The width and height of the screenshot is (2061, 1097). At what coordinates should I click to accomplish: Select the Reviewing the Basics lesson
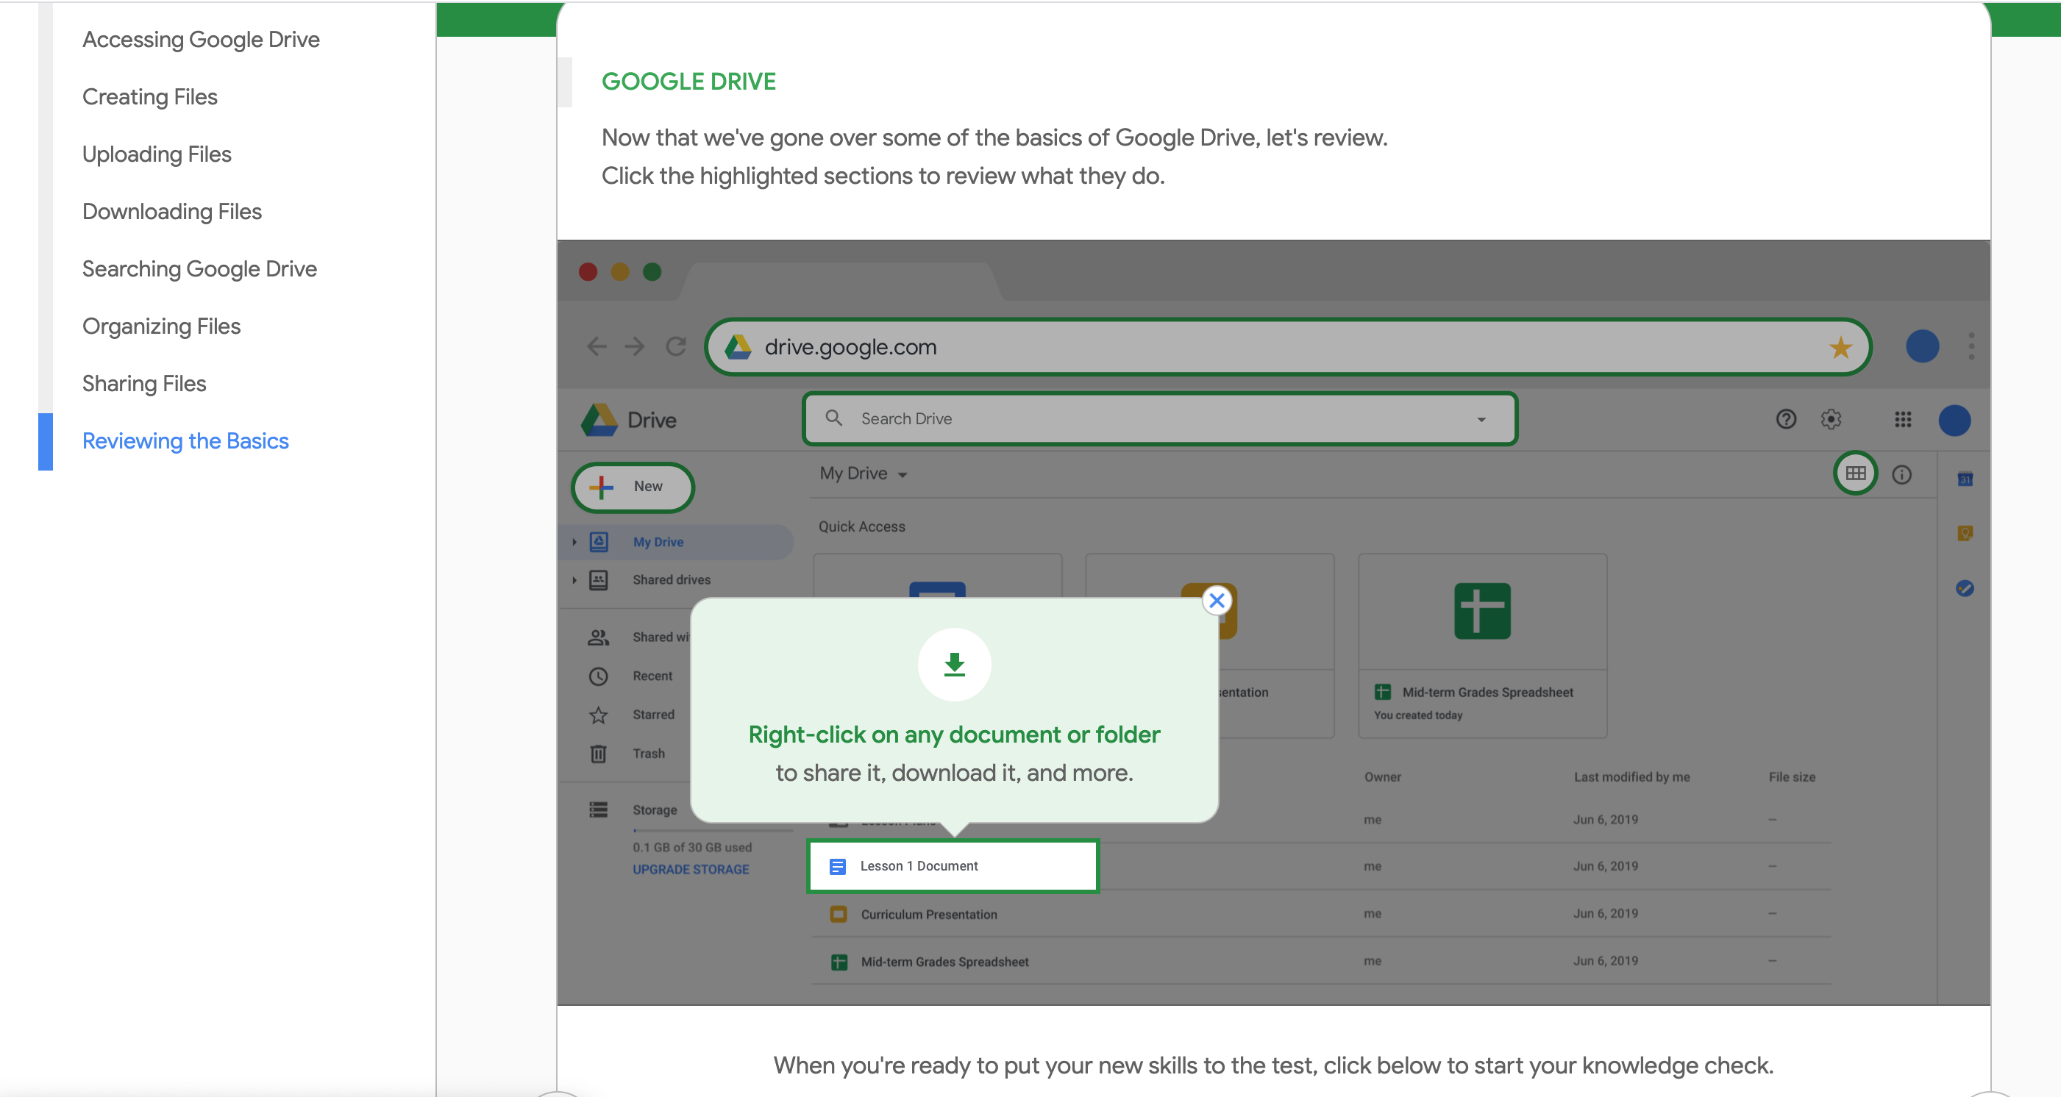point(185,440)
